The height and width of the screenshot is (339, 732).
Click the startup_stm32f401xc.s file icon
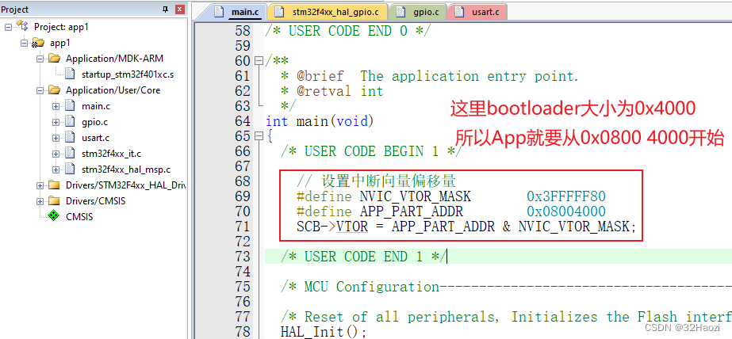point(69,74)
